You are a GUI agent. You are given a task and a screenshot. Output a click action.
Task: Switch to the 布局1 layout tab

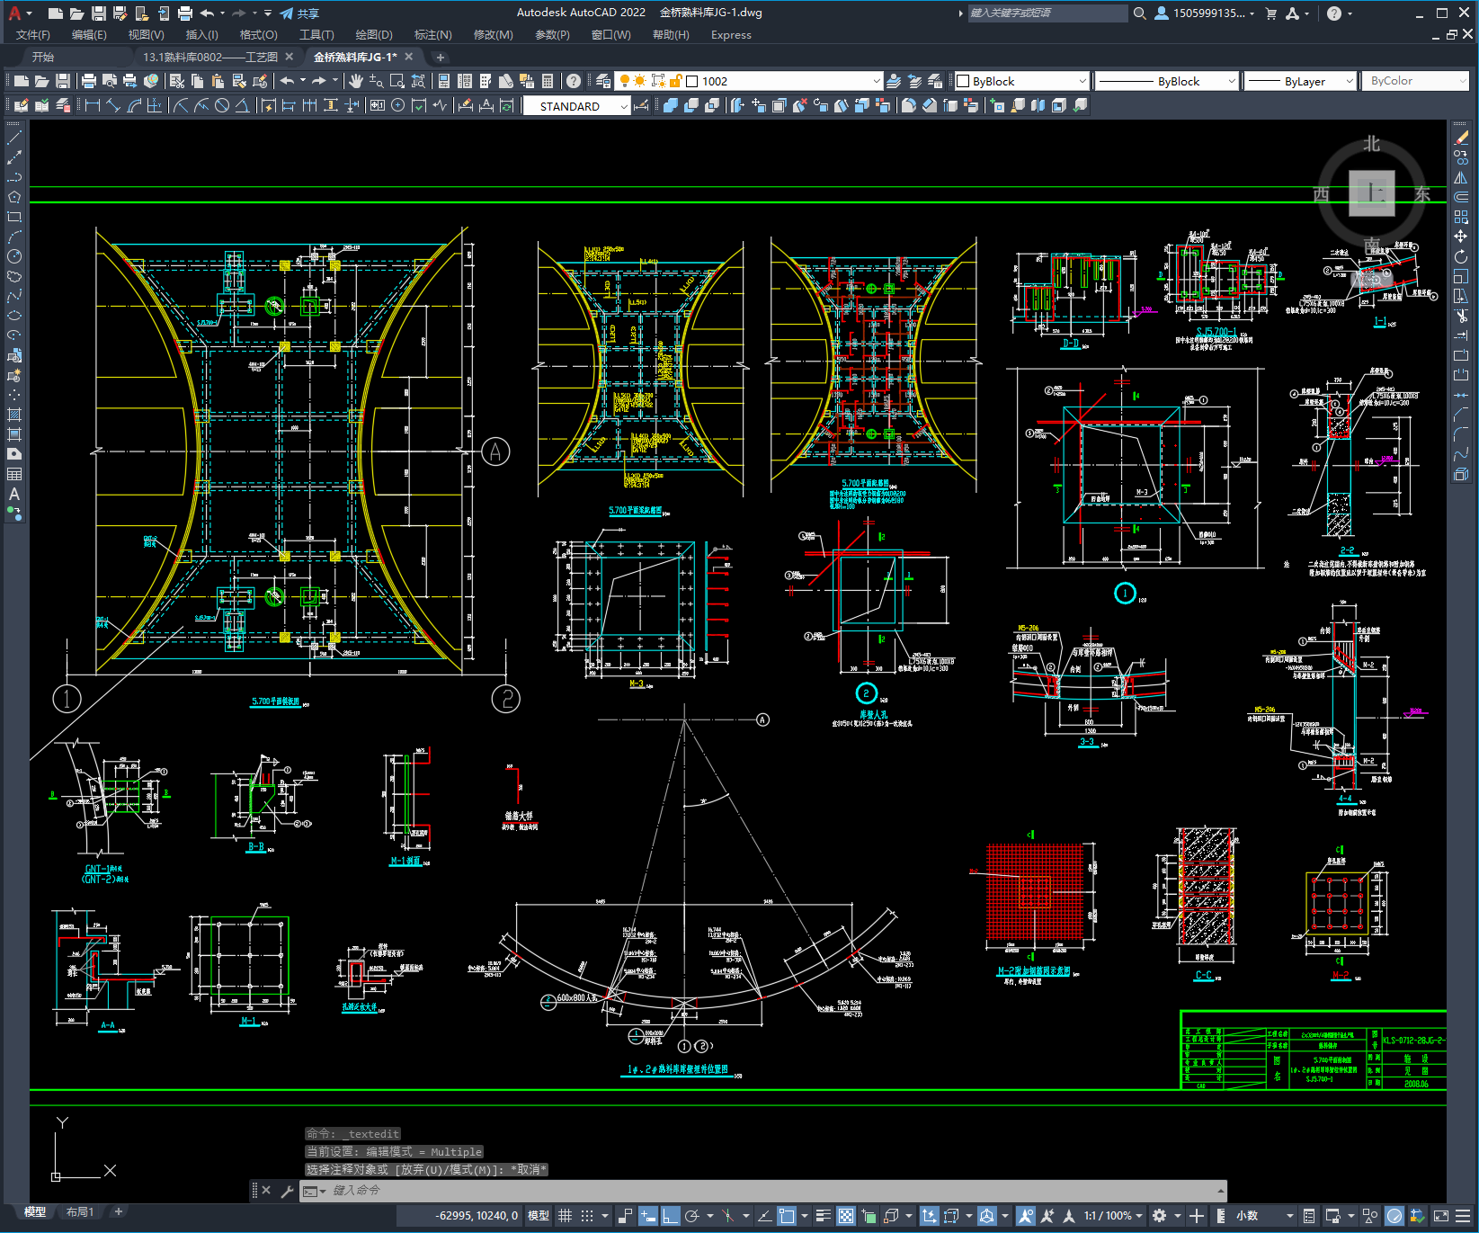point(80,1212)
